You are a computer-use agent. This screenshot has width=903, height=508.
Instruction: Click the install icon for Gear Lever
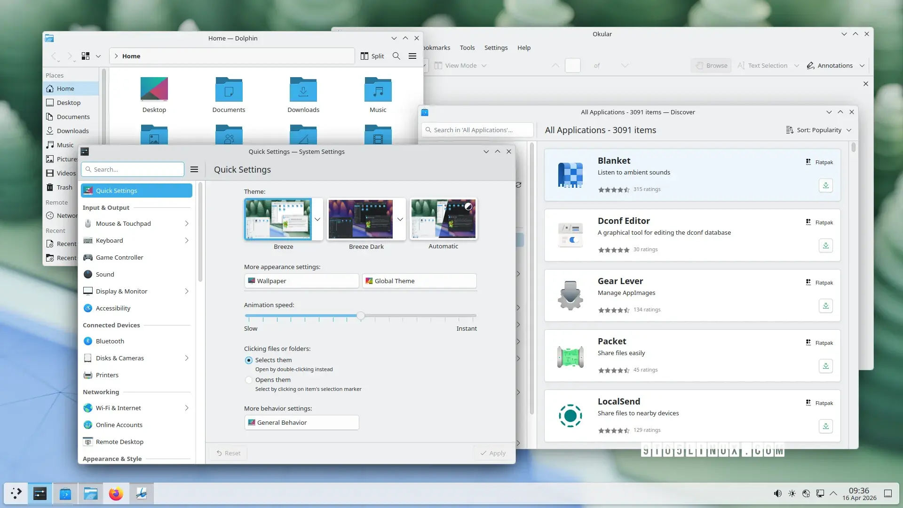point(825,306)
